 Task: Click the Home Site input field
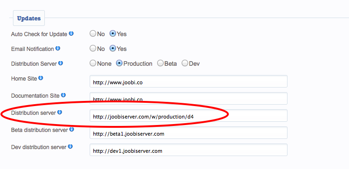tap(189, 81)
